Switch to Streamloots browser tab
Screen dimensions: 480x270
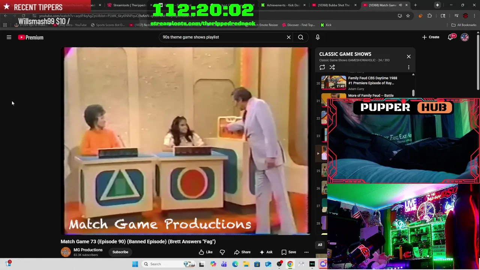[129, 5]
